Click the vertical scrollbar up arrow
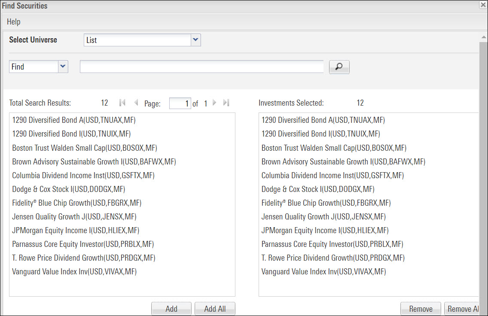The width and height of the screenshot is (488, 316). pyautogui.click(x=484, y=37)
